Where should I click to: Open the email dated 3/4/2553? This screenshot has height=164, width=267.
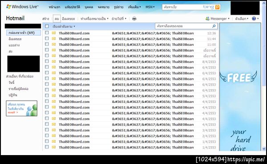(130, 130)
